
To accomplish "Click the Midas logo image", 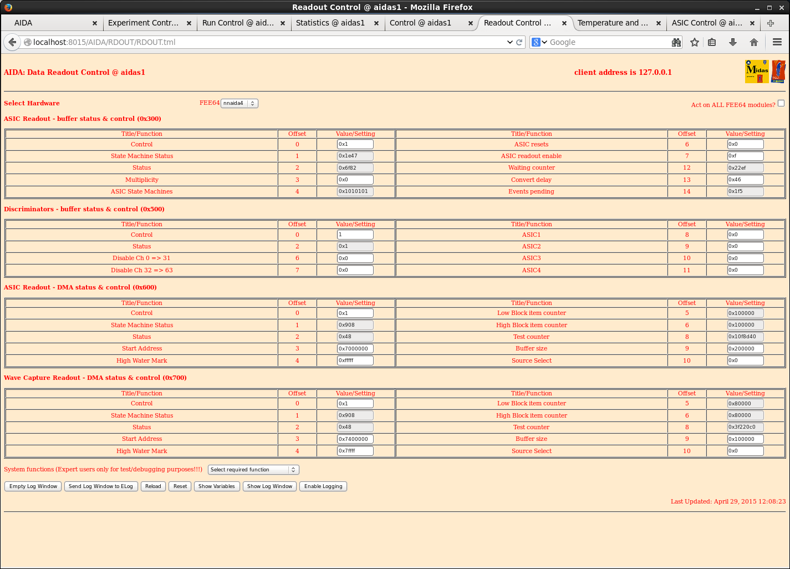I will (757, 71).
